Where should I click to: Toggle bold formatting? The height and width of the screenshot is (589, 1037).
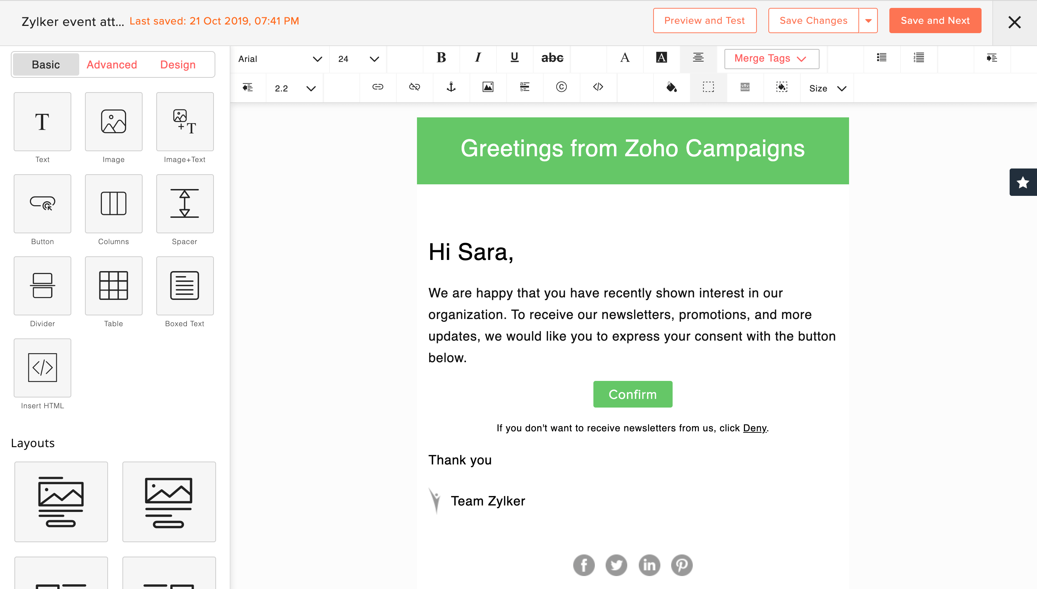coord(441,58)
